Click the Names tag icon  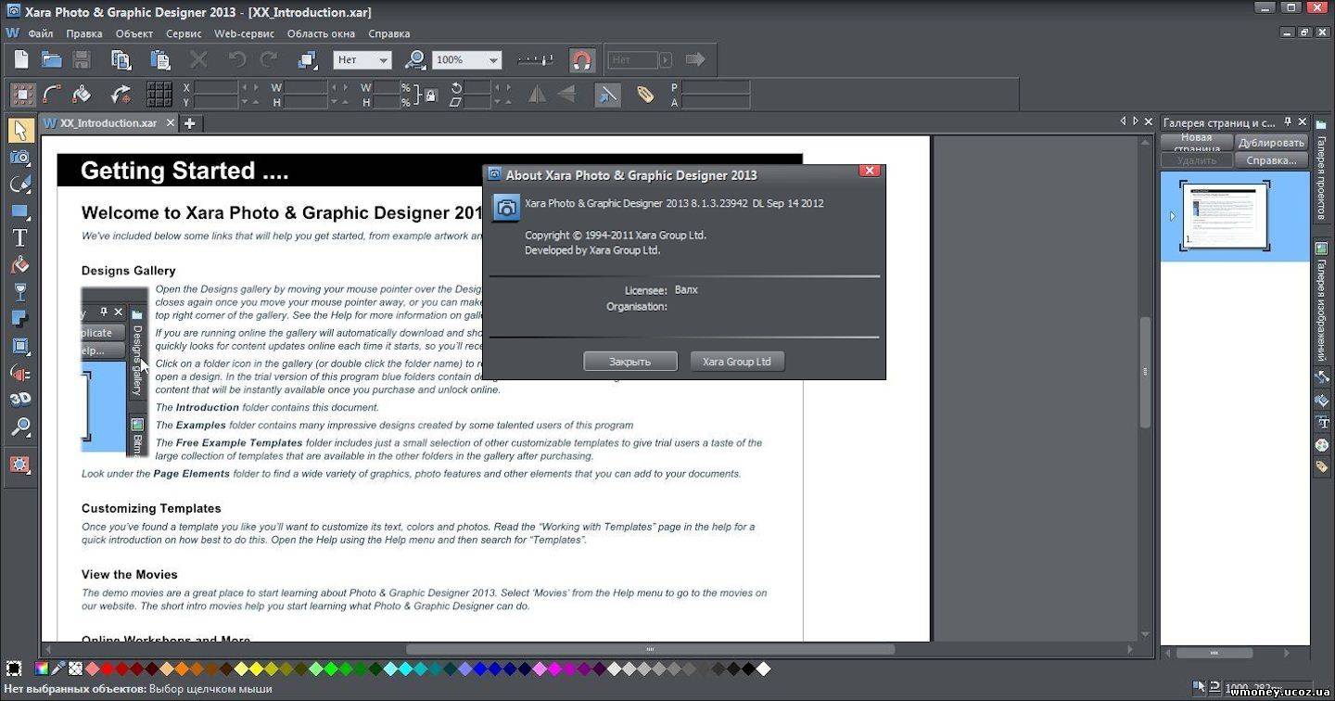point(645,94)
